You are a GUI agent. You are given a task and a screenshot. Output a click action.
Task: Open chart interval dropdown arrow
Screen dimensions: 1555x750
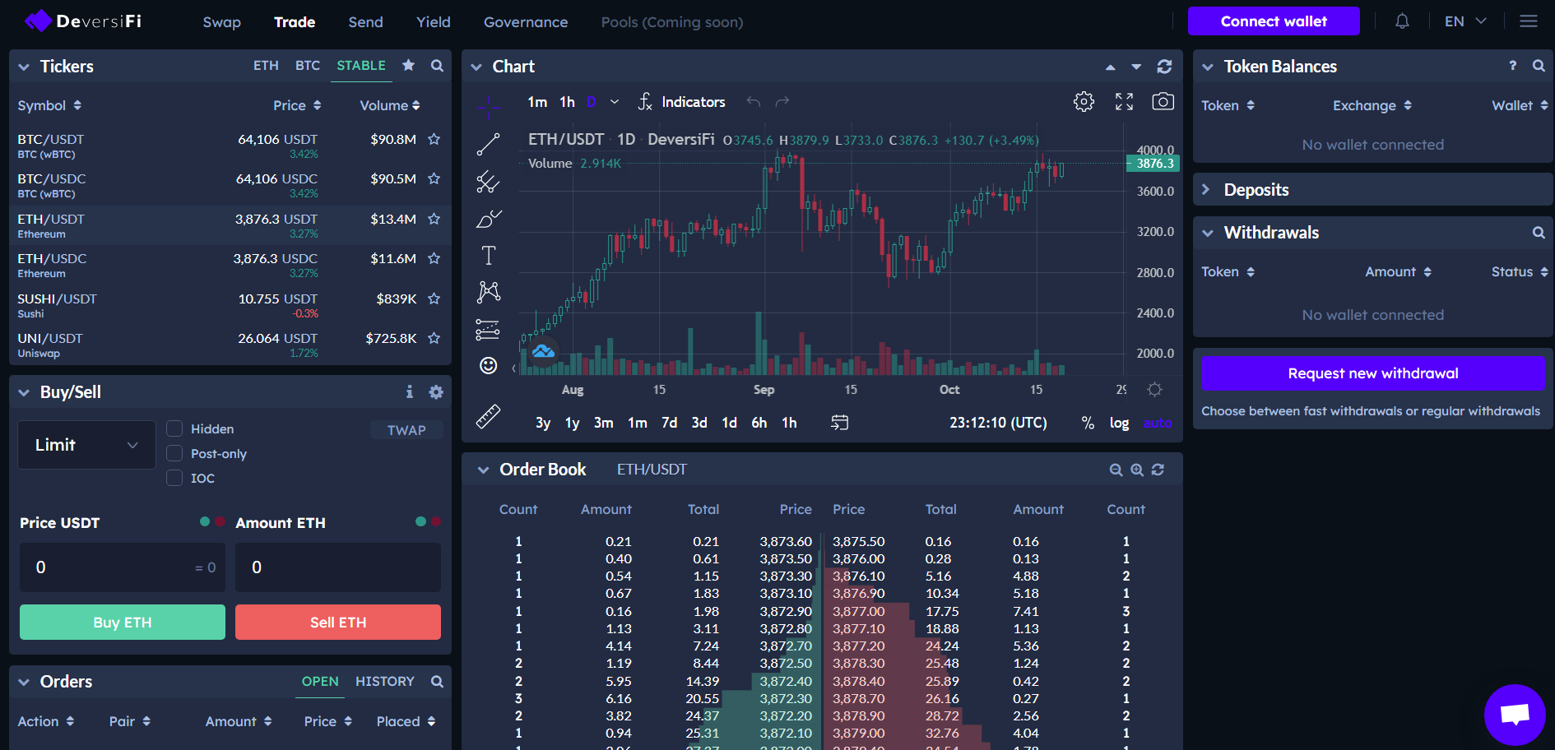[x=614, y=102]
